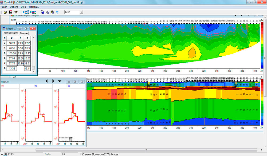Click the paste clipboard toolbar icon

click(x=52, y=12)
